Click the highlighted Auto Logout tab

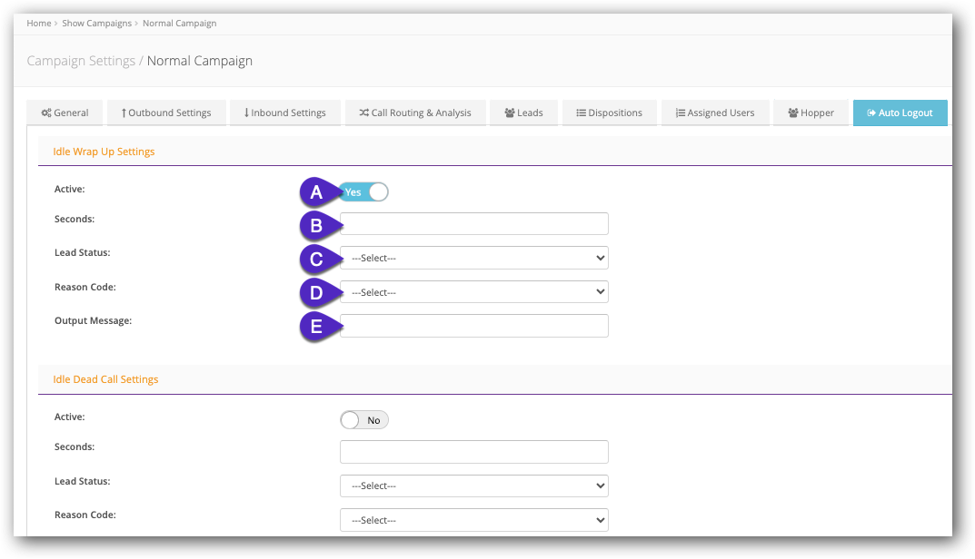900,113
